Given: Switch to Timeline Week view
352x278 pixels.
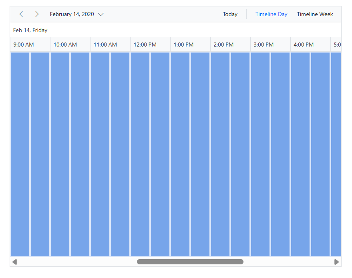Looking at the screenshot, I should pyautogui.click(x=315, y=14).
